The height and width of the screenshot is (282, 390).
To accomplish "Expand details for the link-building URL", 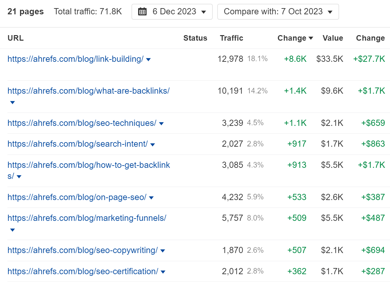I will pos(148,59).
